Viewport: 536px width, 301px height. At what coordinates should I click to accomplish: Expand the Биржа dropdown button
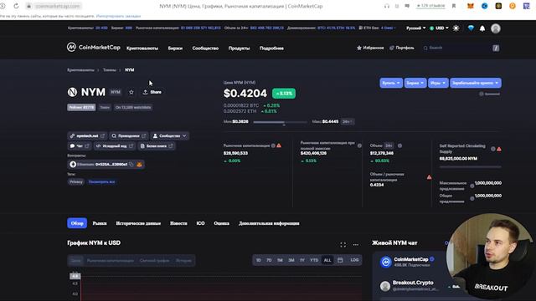(415, 83)
